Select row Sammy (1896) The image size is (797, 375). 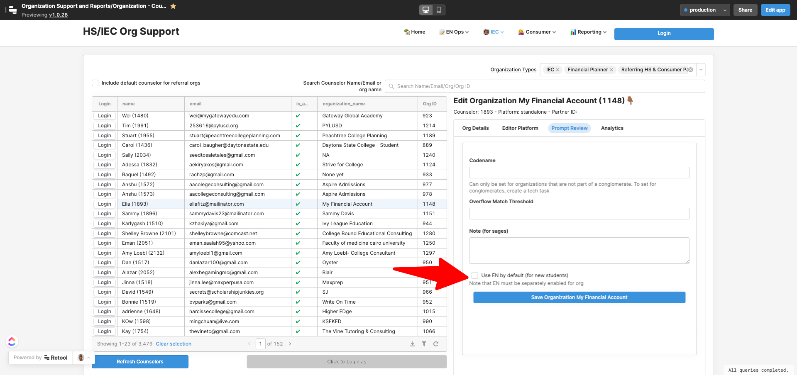coord(269,214)
